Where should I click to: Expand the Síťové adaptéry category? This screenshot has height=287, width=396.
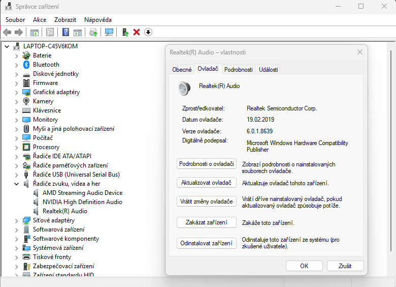[16, 220]
